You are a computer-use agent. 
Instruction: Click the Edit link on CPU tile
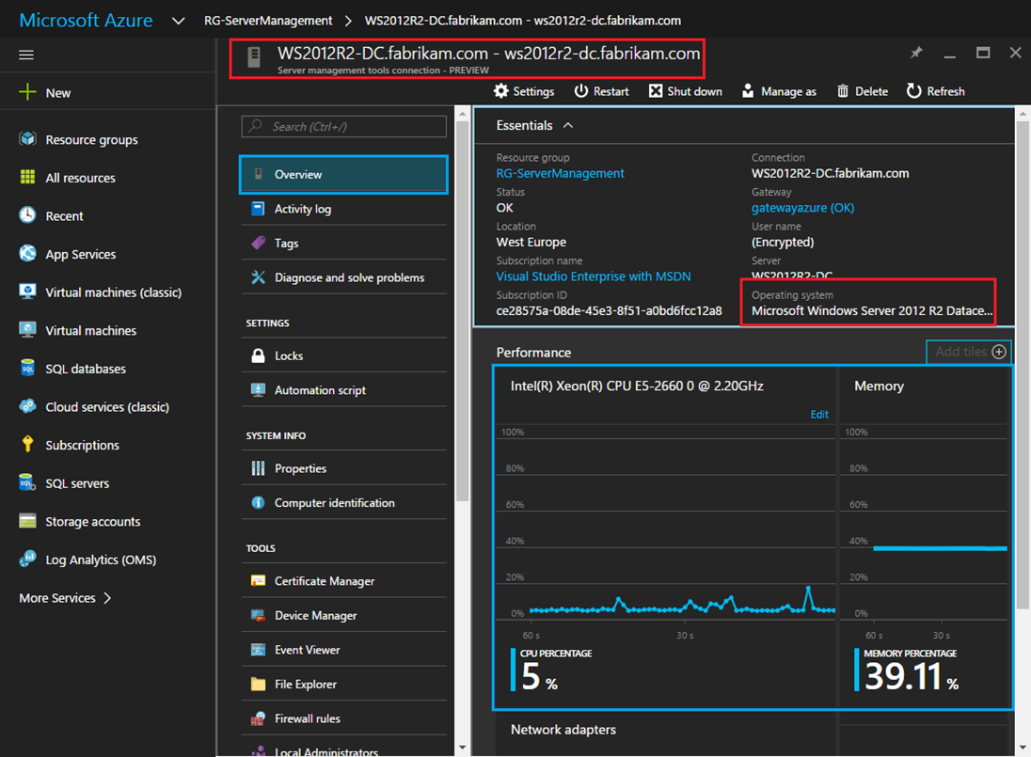tap(819, 414)
